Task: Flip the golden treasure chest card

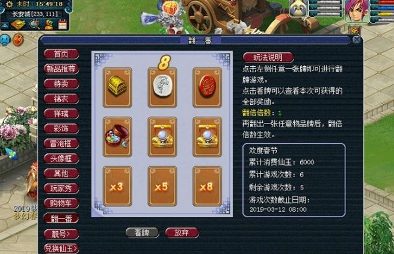Action: [117, 87]
